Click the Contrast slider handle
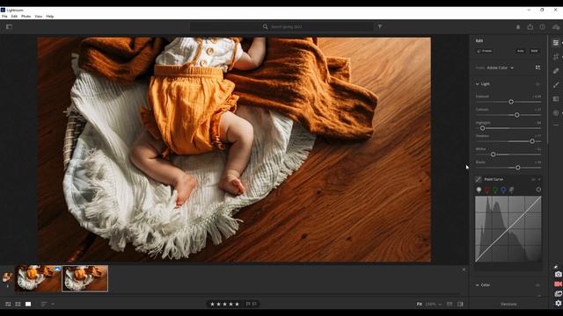Viewport: 563px width, 316px height. [x=516, y=115]
